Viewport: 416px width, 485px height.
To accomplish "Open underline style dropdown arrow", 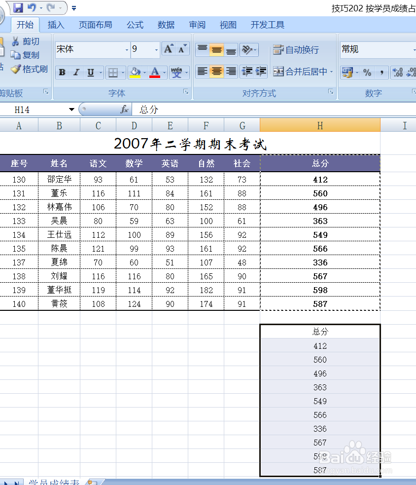I will click(101, 73).
